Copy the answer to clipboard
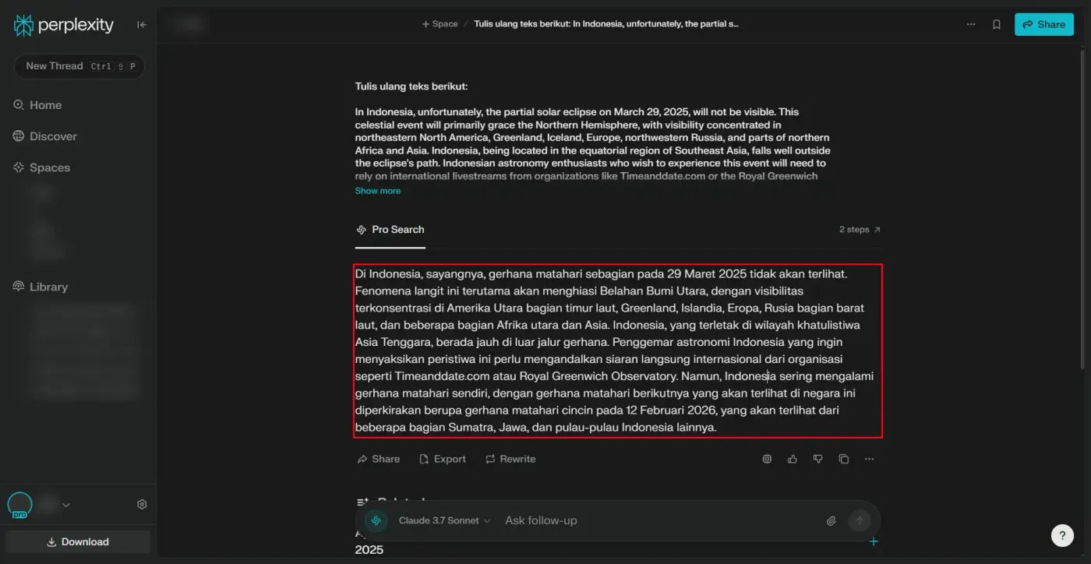The width and height of the screenshot is (1091, 564). (843, 459)
